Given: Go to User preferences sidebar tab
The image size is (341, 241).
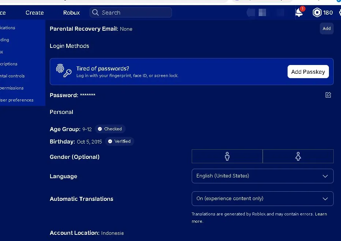Looking at the screenshot, I should tap(17, 100).
